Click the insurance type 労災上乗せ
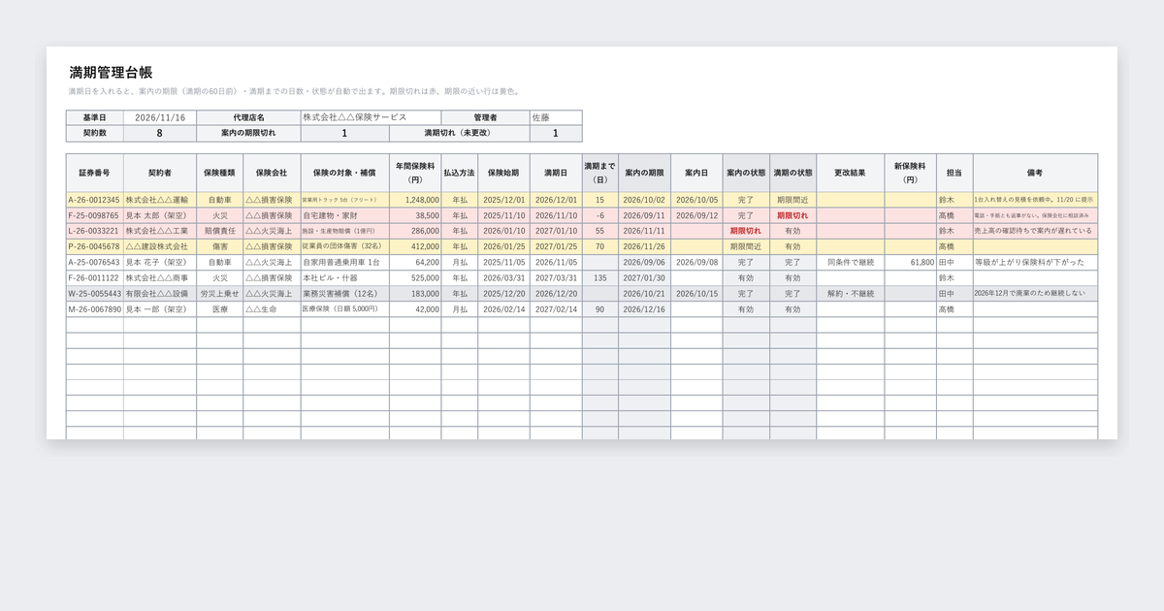Screen dimensions: 1164x611 tap(219, 293)
